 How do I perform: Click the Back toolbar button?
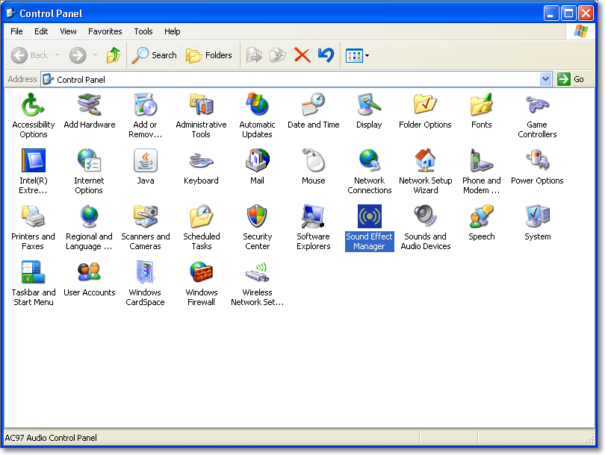[x=30, y=55]
